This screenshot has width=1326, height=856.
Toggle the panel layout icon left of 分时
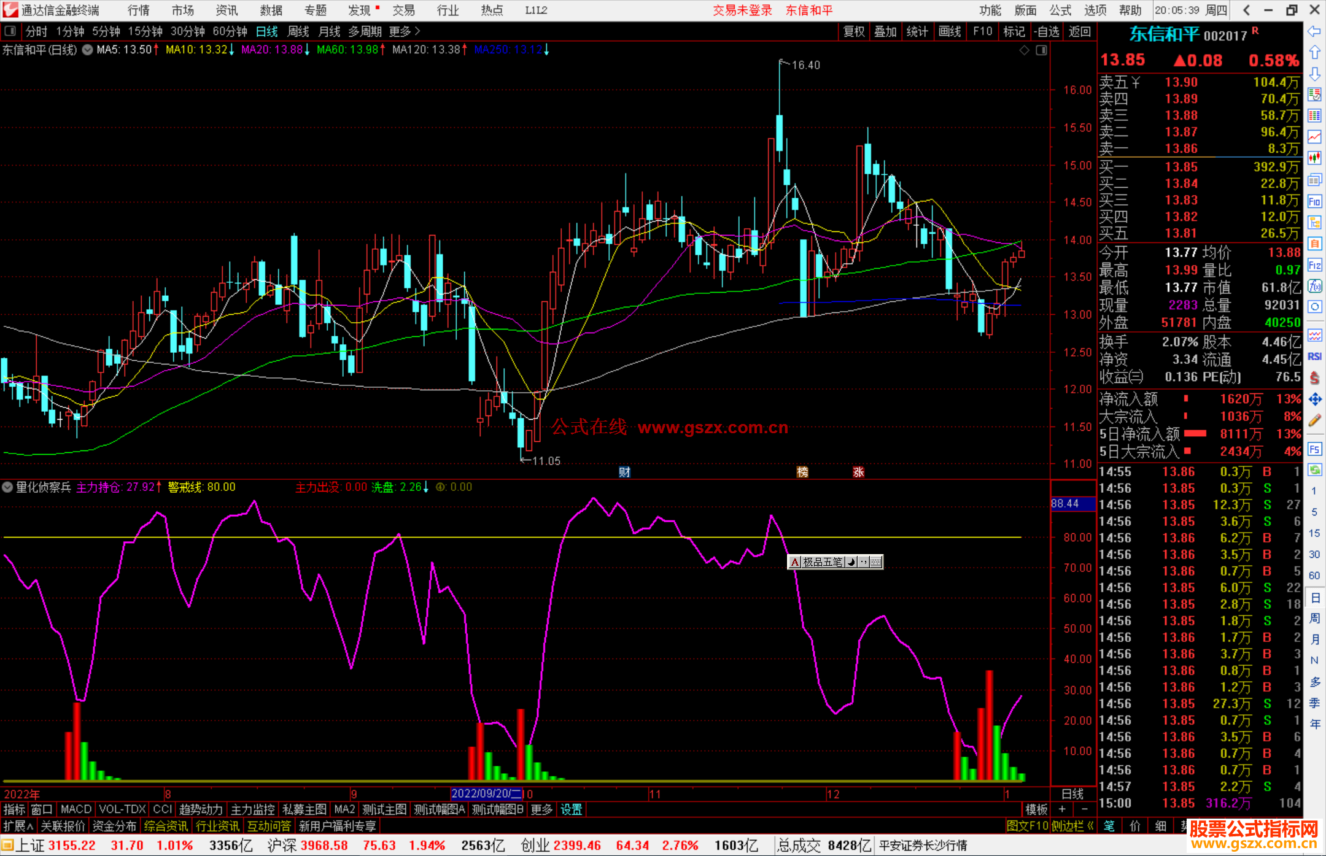pyautogui.click(x=10, y=31)
